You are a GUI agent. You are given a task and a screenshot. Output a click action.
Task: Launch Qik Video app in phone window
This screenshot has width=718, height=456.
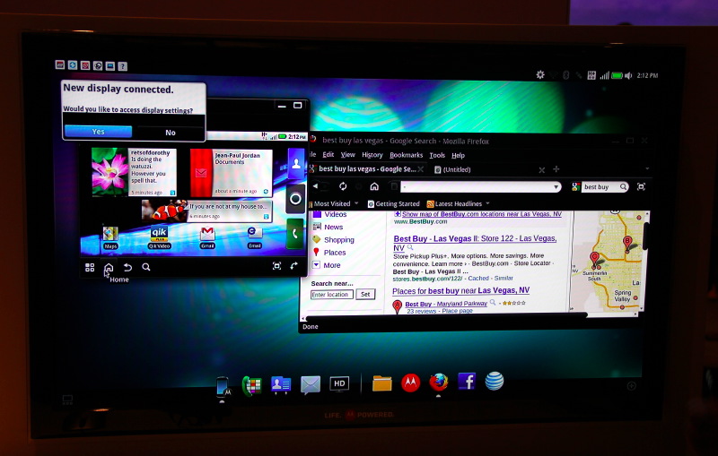(x=160, y=237)
